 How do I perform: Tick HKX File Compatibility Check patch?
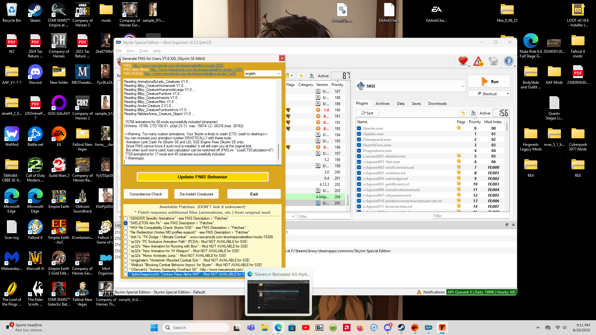pos(126,228)
